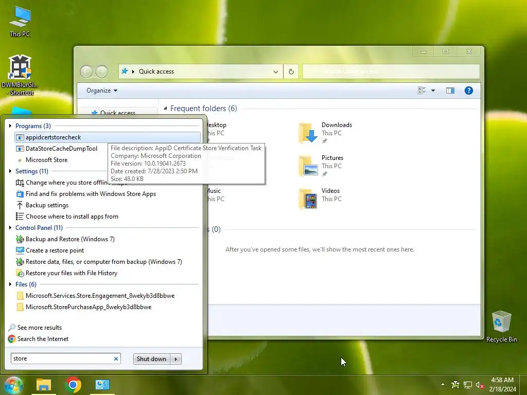The height and width of the screenshot is (395, 527).
Task: Change the Explorer view layout icon
Action: click(421, 91)
